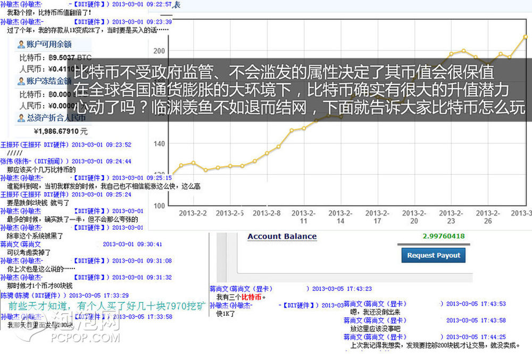532x354 pixels.
Task: Select the total asset value ¥1,986.67910 元
Action: tap(61, 131)
